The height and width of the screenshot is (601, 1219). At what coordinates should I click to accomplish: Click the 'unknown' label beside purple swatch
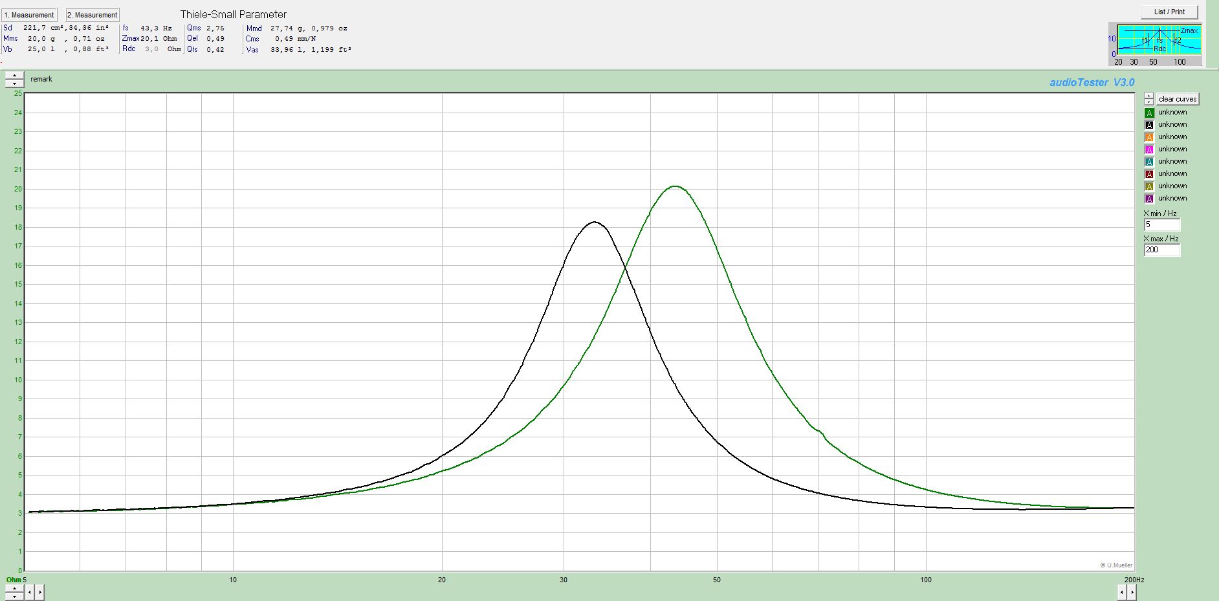pos(1172,198)
